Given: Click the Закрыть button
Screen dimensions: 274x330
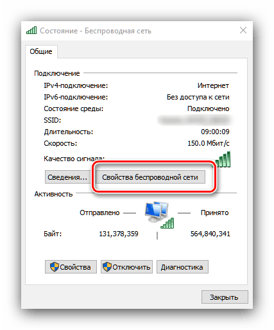Looking at the screenshot, I should [225, 297].
